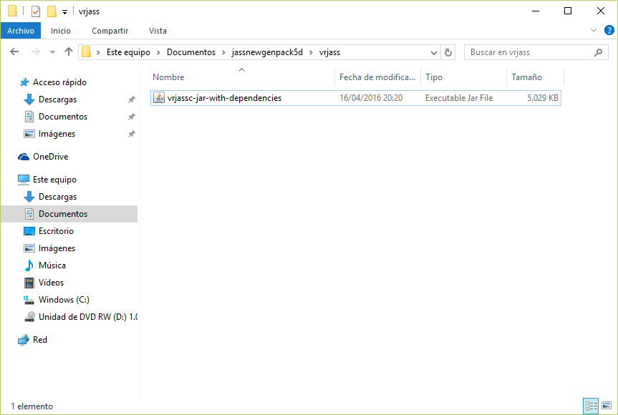Go up one folder level
The image size is (618, 415).
click(x=69, y=52)
